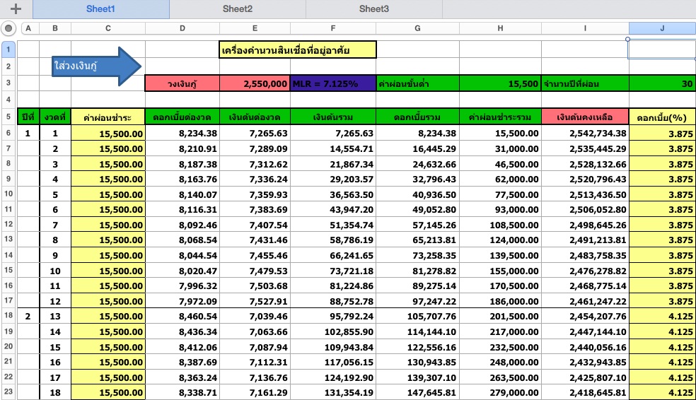The width and height of the screenshot is (696, 400).
Task: Select column F header
Action: pyautogui.click(x=333, y=28)
